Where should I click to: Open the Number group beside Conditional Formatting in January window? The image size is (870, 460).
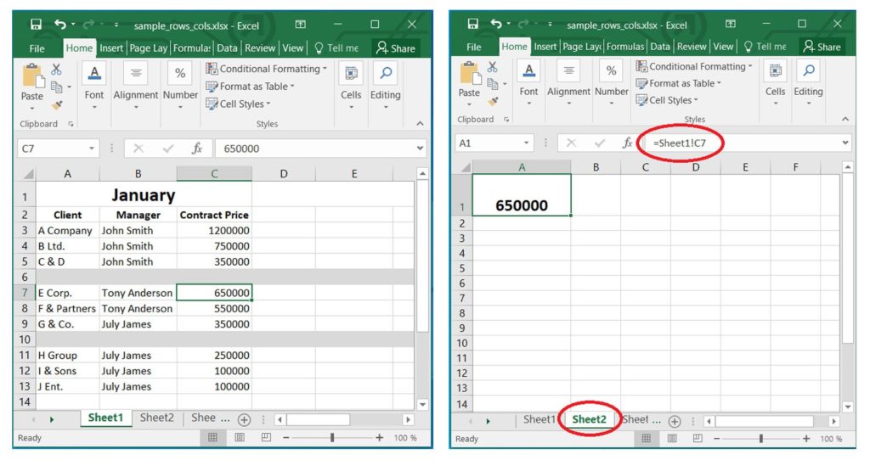click(180, 84)
